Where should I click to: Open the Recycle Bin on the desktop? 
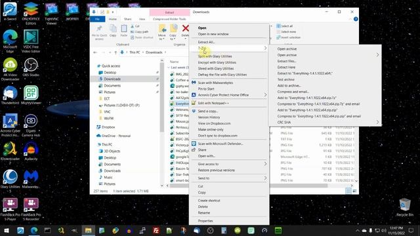pyautogui.click(x=405, y=207)
